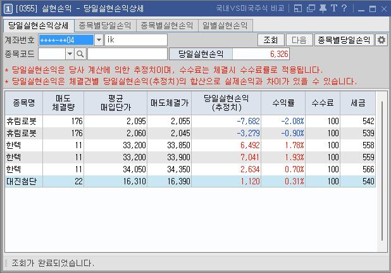This screenshot has width=391, height=273.
Task: Open the settings gear icon
Action: click(382, 40)
